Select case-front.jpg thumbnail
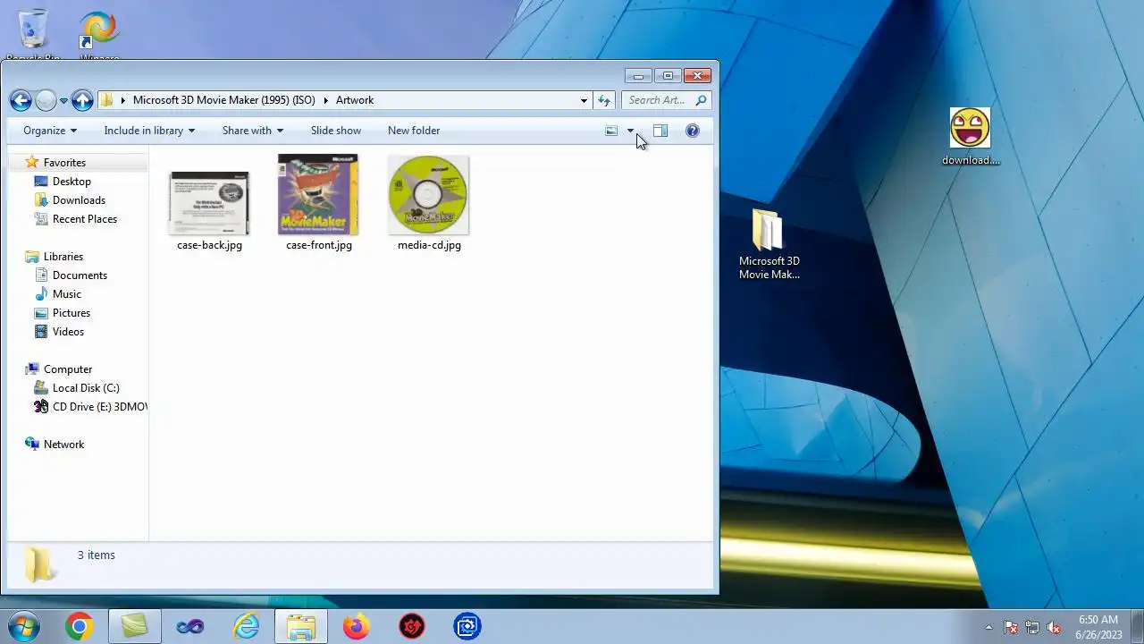 (318, 194)
